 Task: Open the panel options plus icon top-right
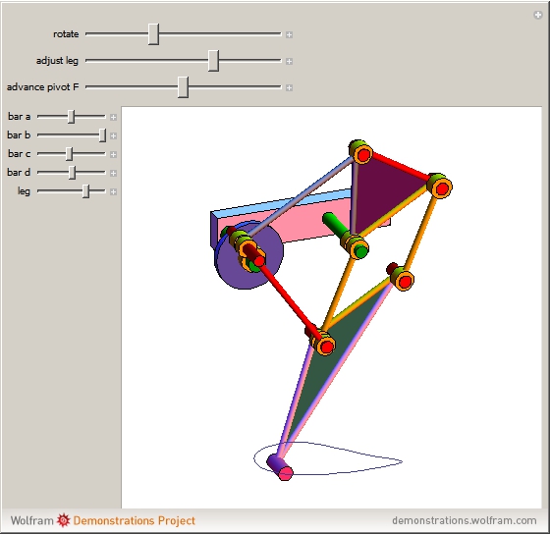coord(538,15)
